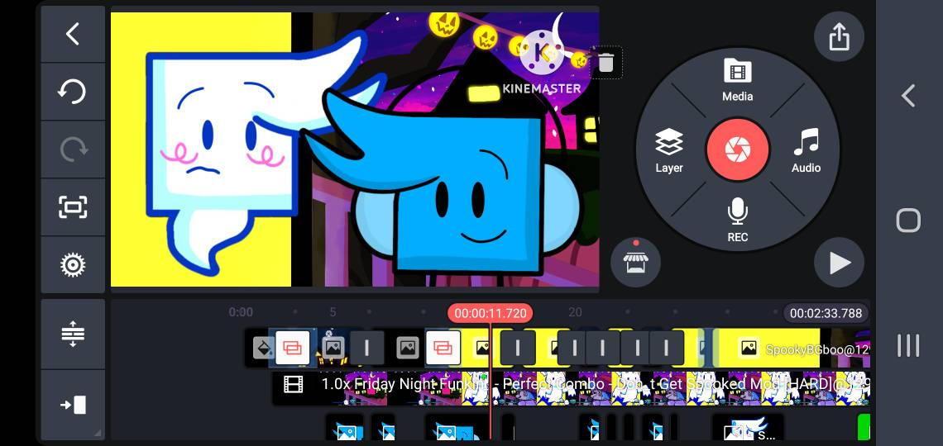Screen dimensions: 943x446
Task: Open white transition icon nearest the playhead
Action: point(443,348)
